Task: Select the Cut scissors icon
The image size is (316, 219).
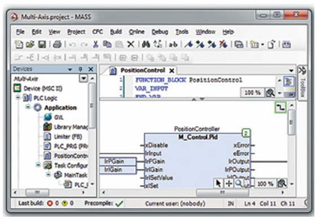Action: [x=96, y=44]
